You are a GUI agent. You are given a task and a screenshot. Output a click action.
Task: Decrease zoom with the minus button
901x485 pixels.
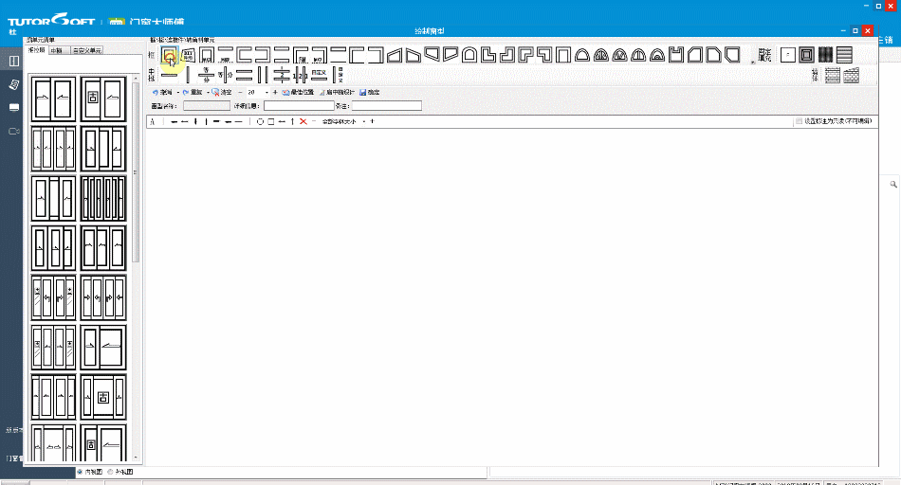coord(240,93)
